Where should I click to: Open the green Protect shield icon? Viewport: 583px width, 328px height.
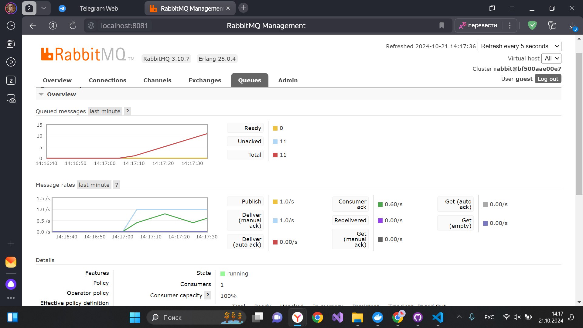[x=532, y=26]
